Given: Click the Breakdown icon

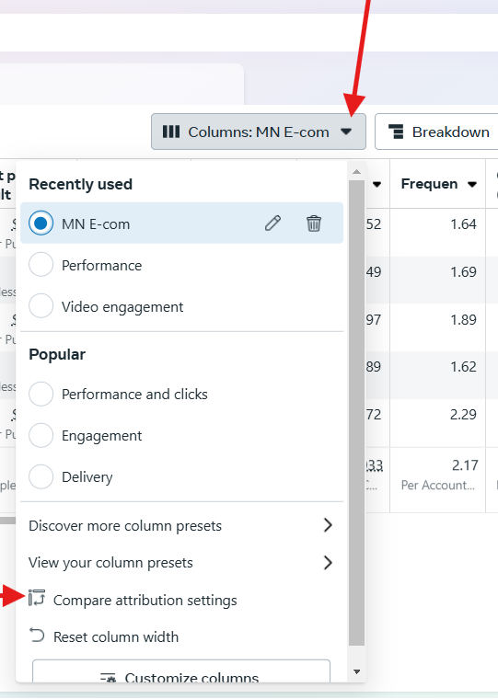Looking at the screenshot, I should [396, 132].
